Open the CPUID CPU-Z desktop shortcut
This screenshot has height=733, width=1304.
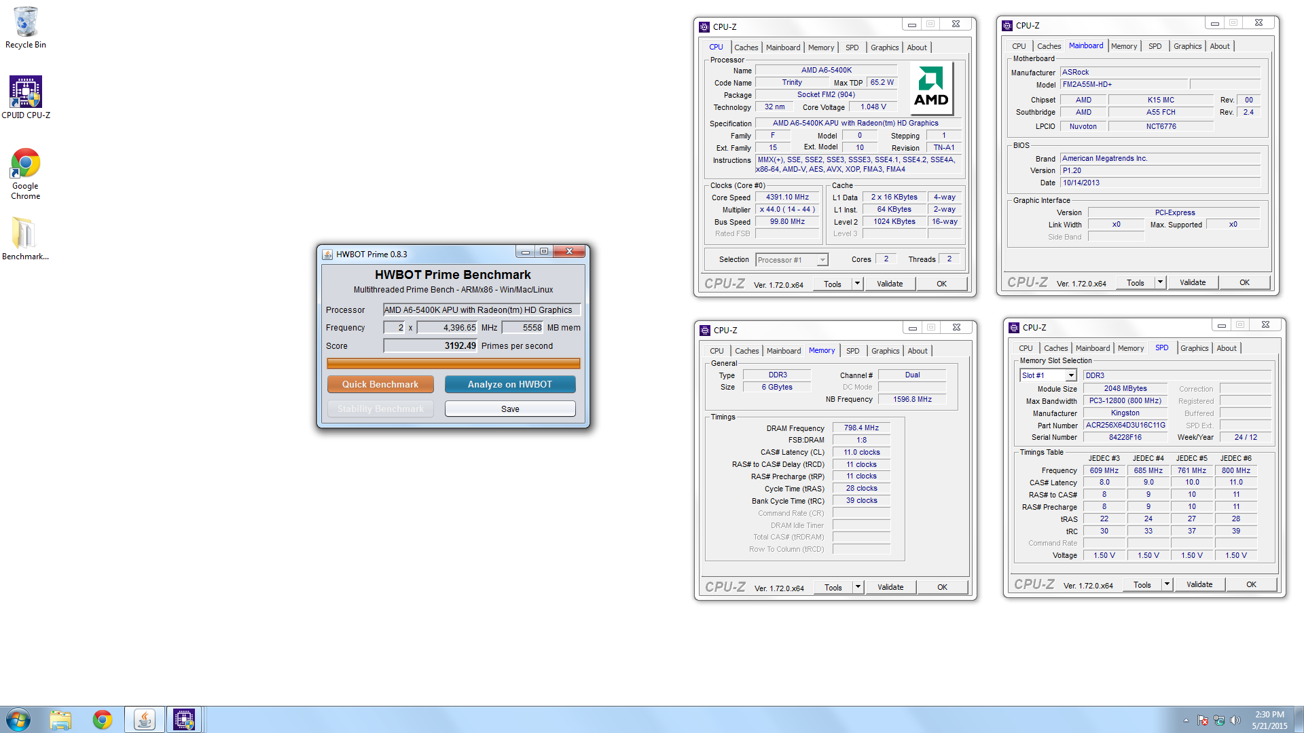tap(26, 97)
